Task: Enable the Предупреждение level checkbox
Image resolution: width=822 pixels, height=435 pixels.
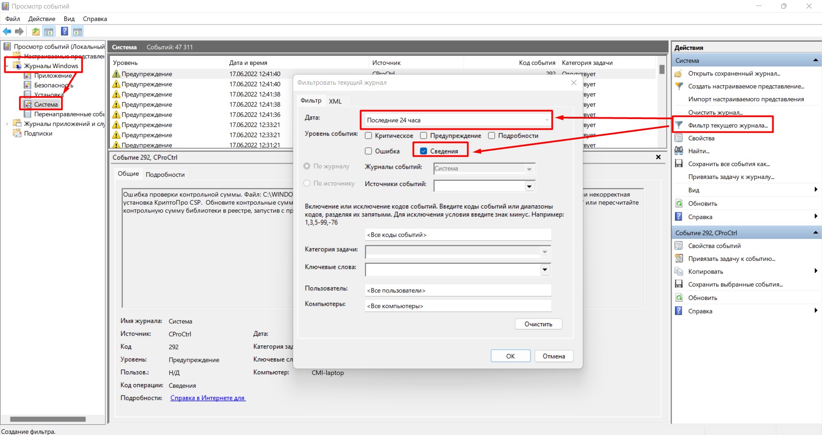Action: tap(423, 136)
